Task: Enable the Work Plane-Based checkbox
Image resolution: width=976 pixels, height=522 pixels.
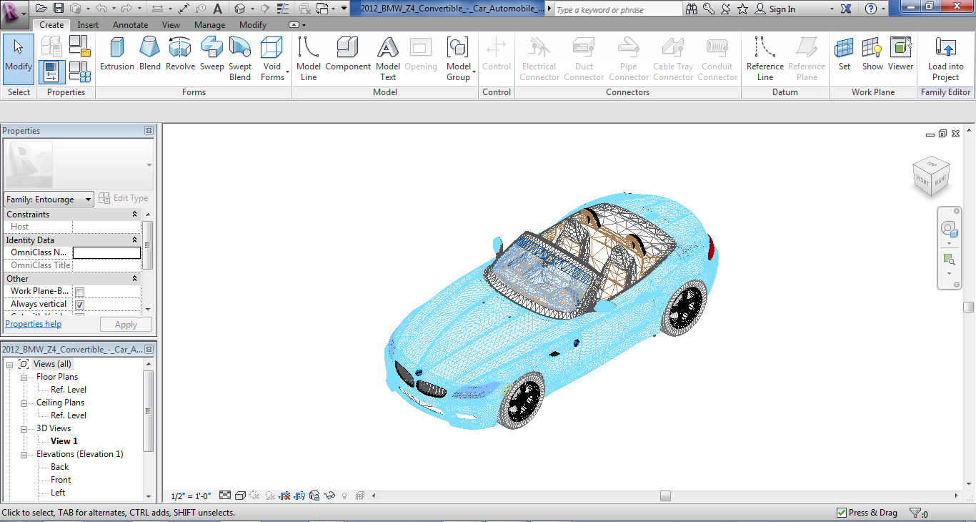Action: pos(80,292)
